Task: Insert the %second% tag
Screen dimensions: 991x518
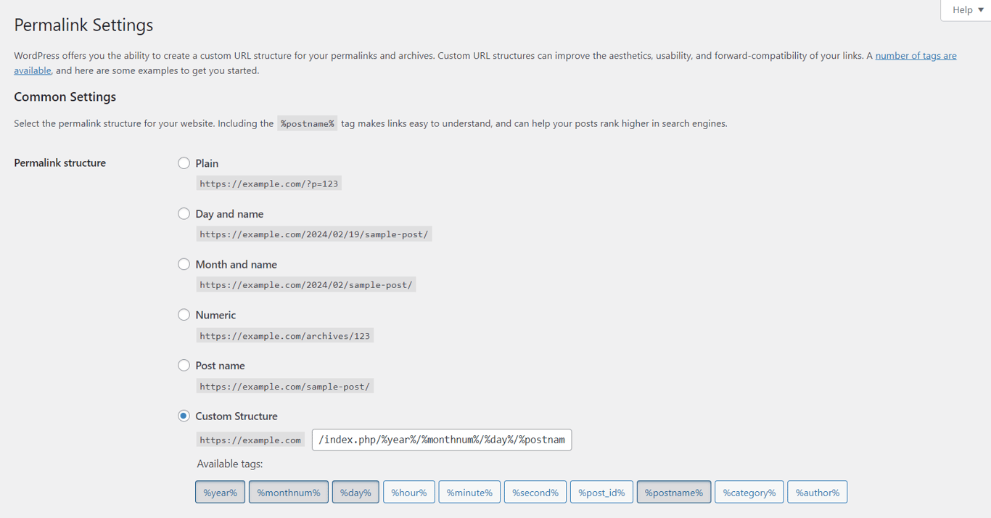Action: [535, 491]
